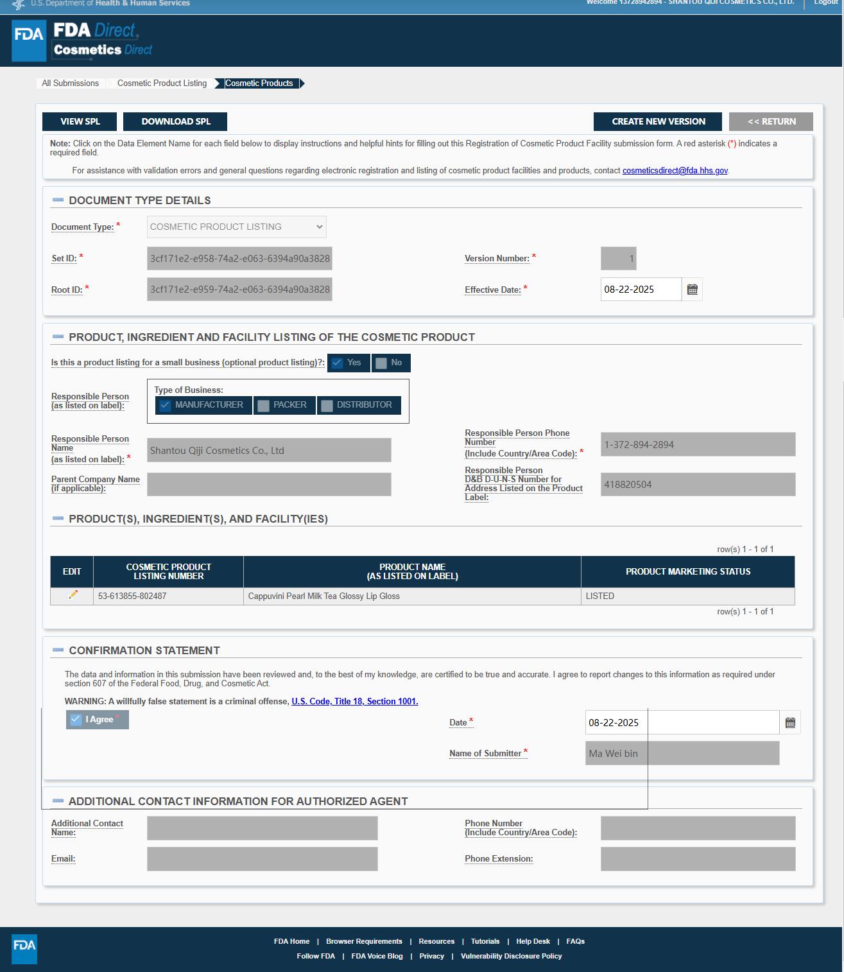Image resolution: width=844 pixels, height=972 pixels.
Task: Check the Yes small business checkbox
Action: point(338,363)
